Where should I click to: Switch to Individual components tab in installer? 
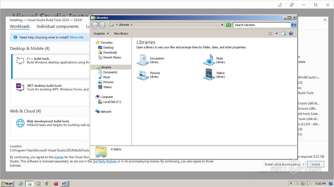[x=57, y=26]
